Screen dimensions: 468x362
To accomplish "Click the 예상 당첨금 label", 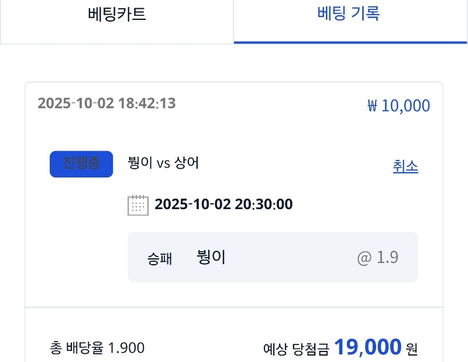I will coord(296,350).
